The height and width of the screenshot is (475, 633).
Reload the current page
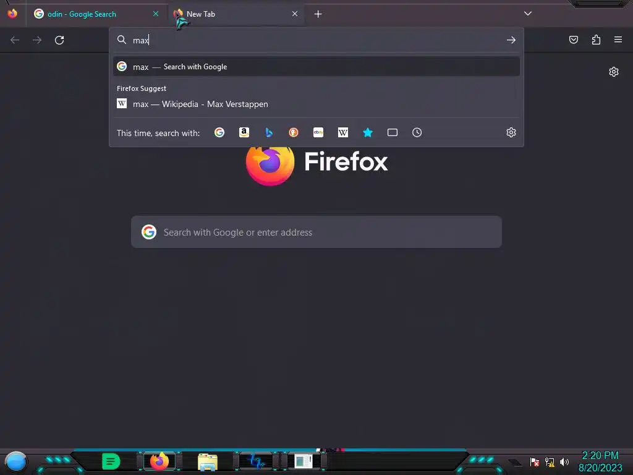click(x=59, y=40)
